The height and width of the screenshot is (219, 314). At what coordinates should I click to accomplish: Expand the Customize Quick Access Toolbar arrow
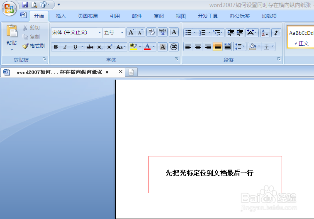tap(58, 4)
